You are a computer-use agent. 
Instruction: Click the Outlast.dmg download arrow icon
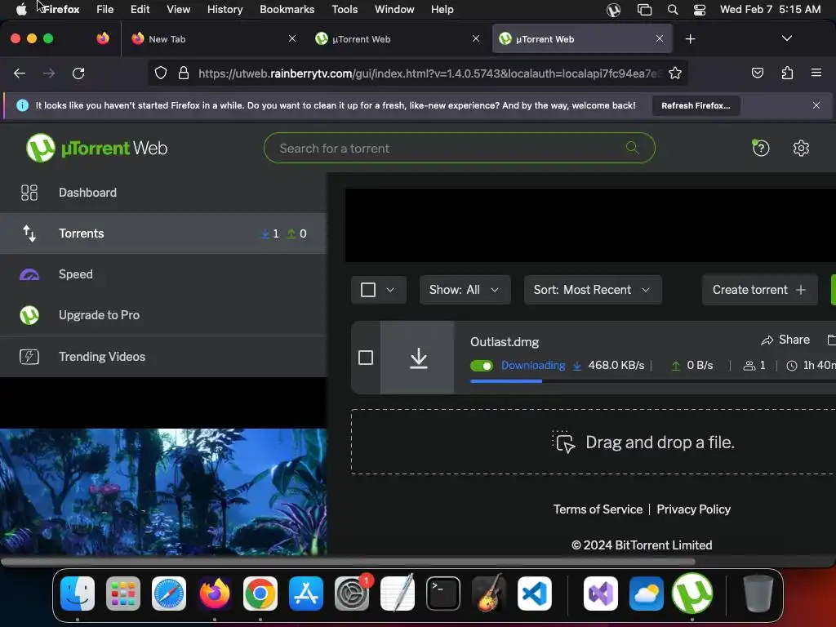click(419, 358)
